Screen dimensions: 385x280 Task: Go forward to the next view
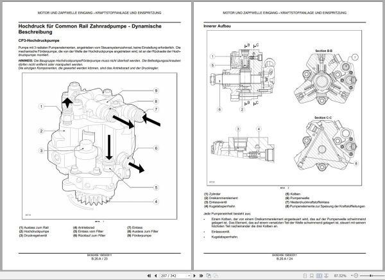tap(216, 276)
